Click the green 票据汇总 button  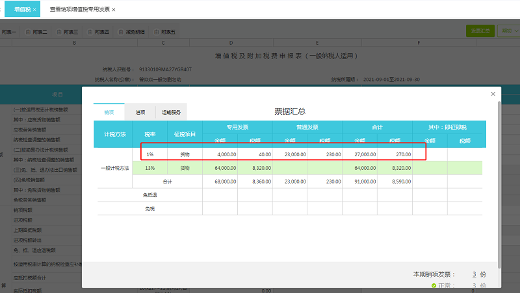tap(479, 30)
